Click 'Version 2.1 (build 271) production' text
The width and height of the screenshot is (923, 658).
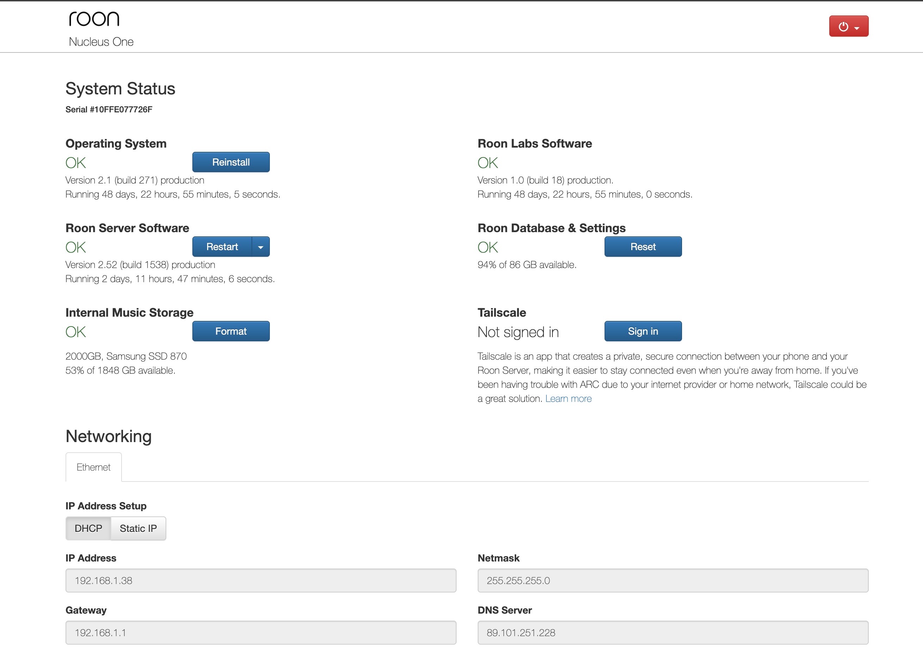pyautogui.click(x=135, y=180)
